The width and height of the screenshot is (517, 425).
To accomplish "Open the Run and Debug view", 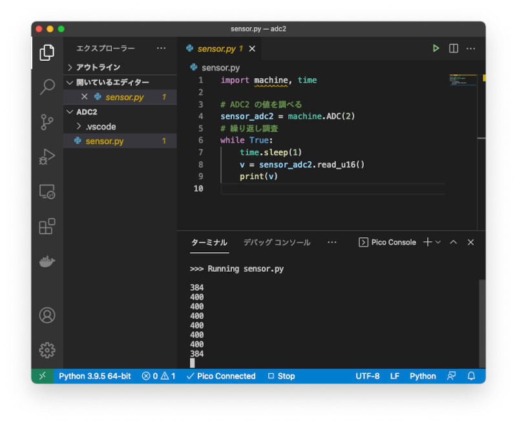I will 47,157.
